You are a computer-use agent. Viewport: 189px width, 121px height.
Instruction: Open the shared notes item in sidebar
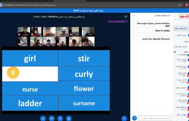tap(181, 46)
